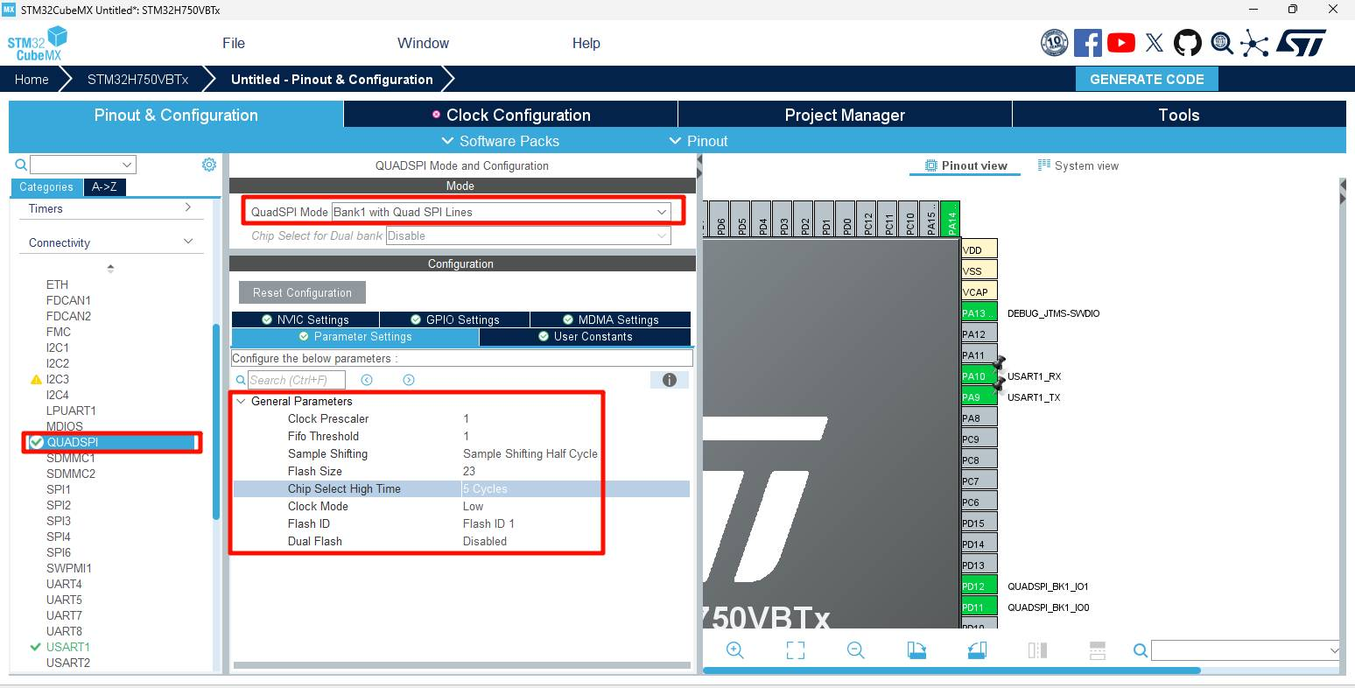Fit the chip to the view
This screenshot has width=1355, height=688.
[796, 650]
